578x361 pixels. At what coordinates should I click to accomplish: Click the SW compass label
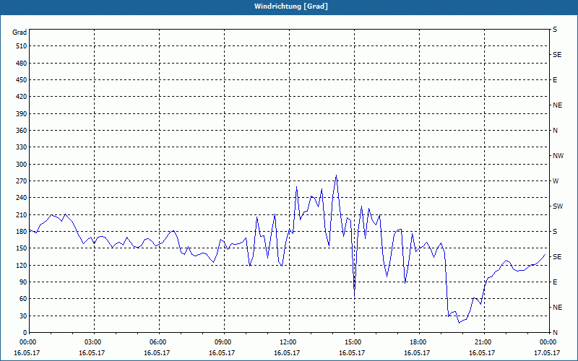click(558, 206)
